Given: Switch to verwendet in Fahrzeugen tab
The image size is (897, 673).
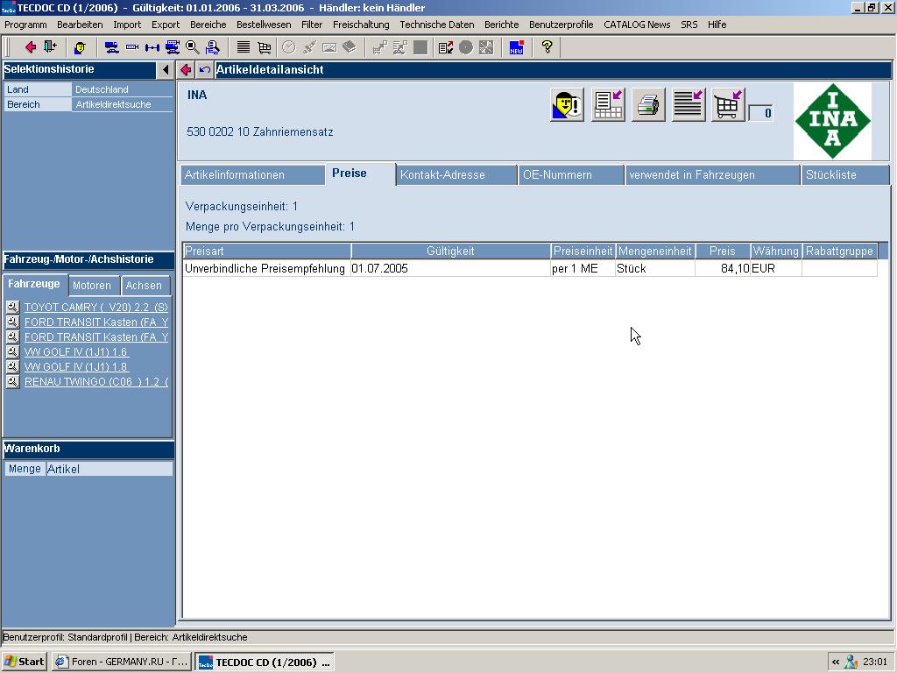Looking at the screenshot, I should coord(691,174).
